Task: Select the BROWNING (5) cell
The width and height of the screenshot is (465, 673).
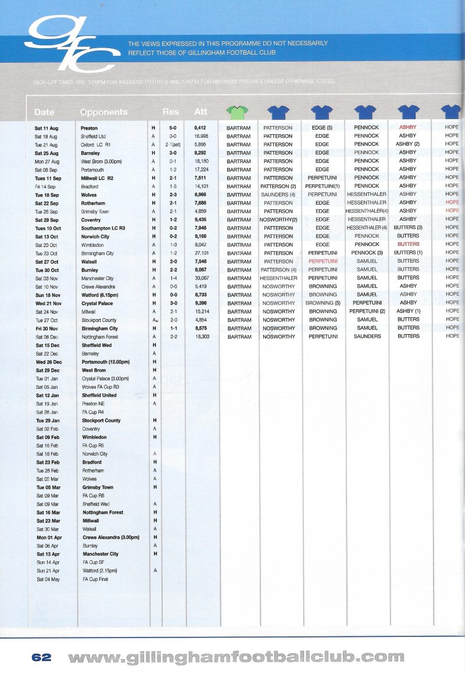Action: (x=323, y=303)
